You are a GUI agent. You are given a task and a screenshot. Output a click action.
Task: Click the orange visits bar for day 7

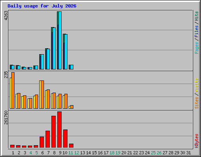click(x=48, y=99)
